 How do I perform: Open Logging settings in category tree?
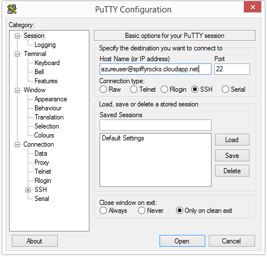(x=45, y=45)
